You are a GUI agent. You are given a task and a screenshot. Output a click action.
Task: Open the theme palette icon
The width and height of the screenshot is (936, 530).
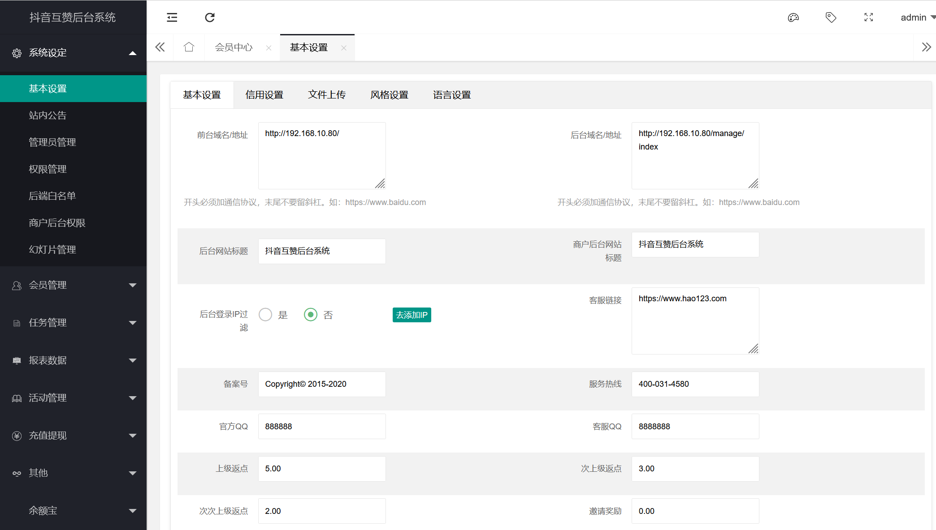click(x=793, y=17)
